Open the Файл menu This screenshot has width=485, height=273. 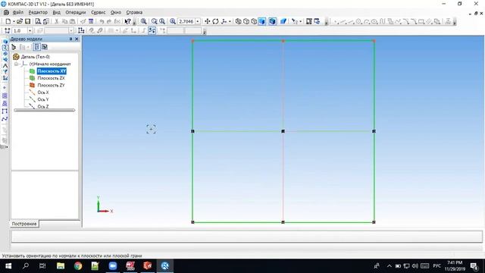click(x=18, y=12)
